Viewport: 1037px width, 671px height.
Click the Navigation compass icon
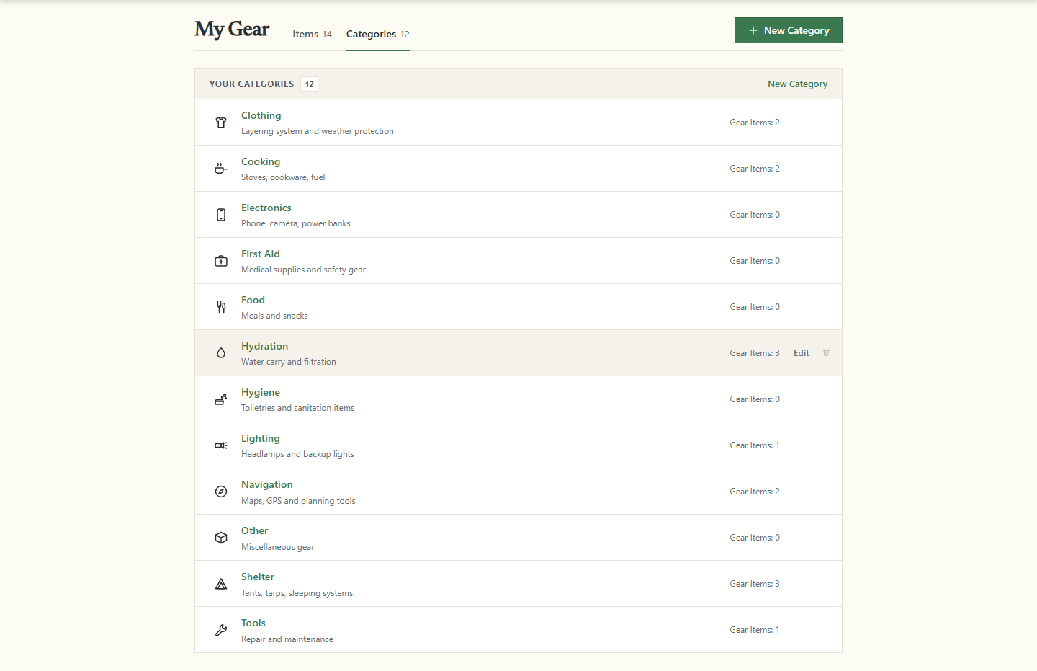pos(221,492)
